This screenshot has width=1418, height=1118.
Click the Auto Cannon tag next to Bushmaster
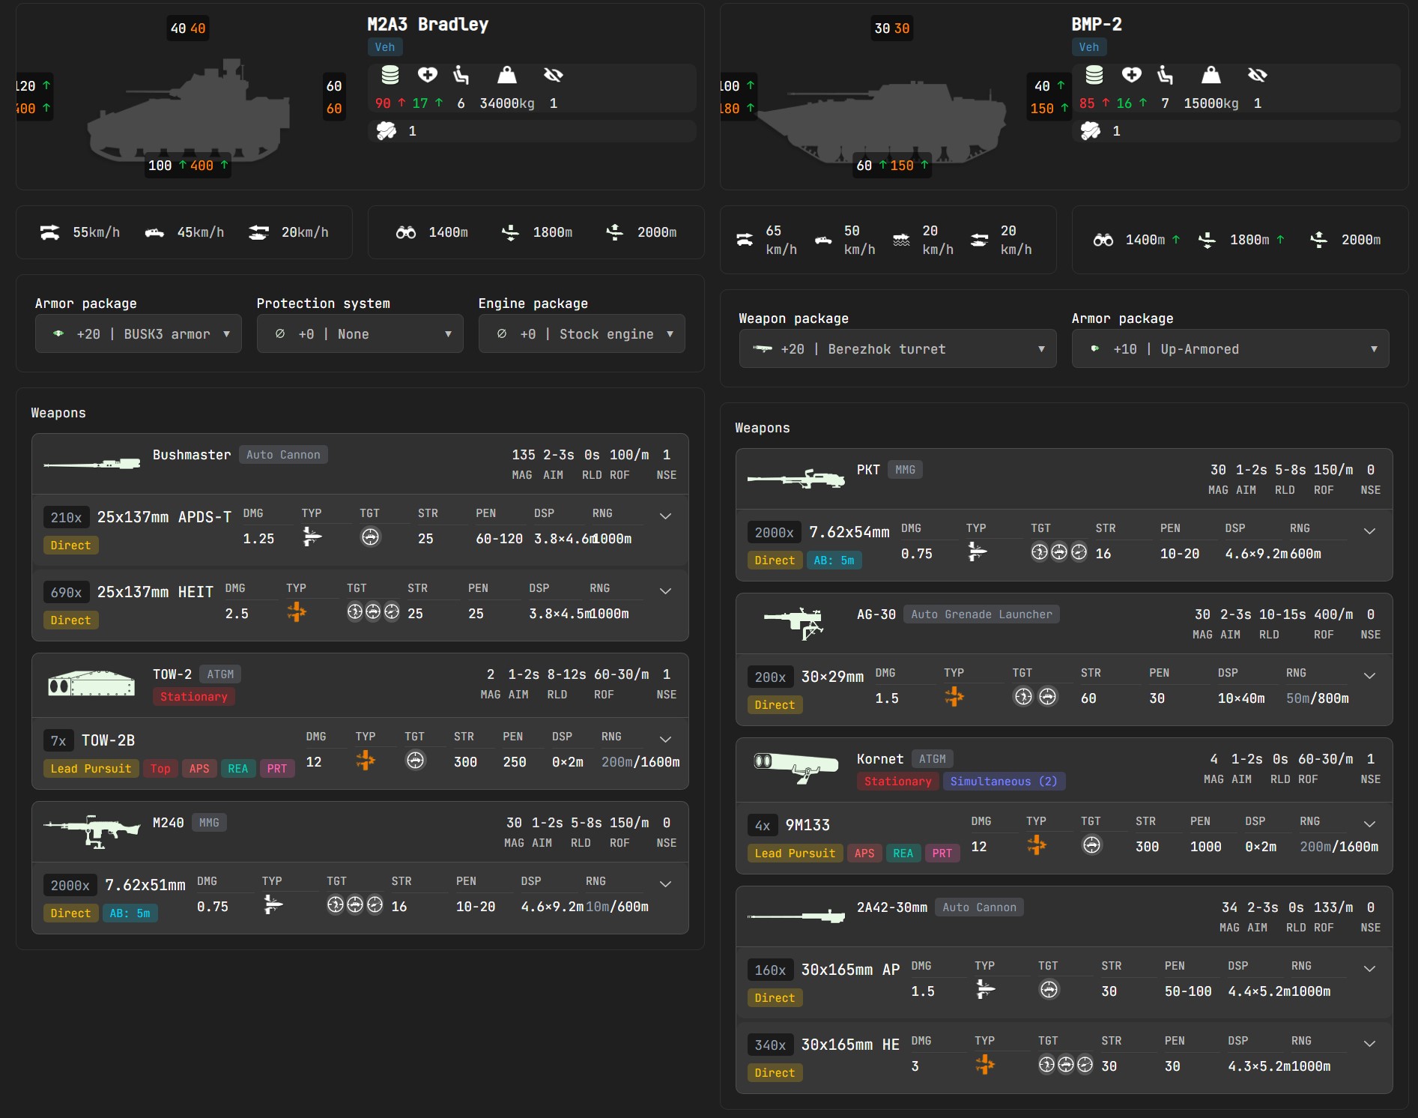point(283,454)
